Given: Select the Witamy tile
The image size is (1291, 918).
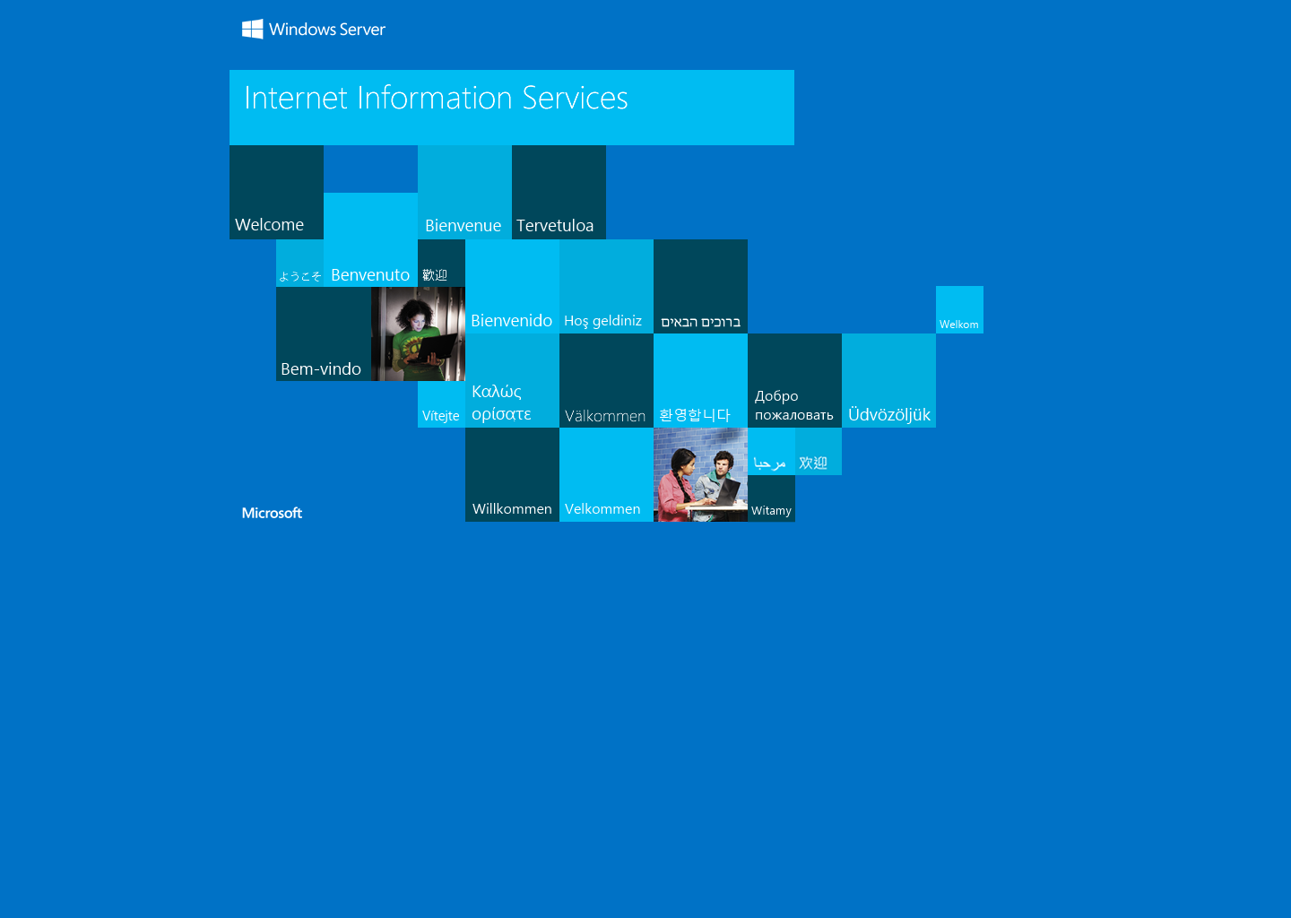Looking at the screenshot, I should tap(771, 498).
